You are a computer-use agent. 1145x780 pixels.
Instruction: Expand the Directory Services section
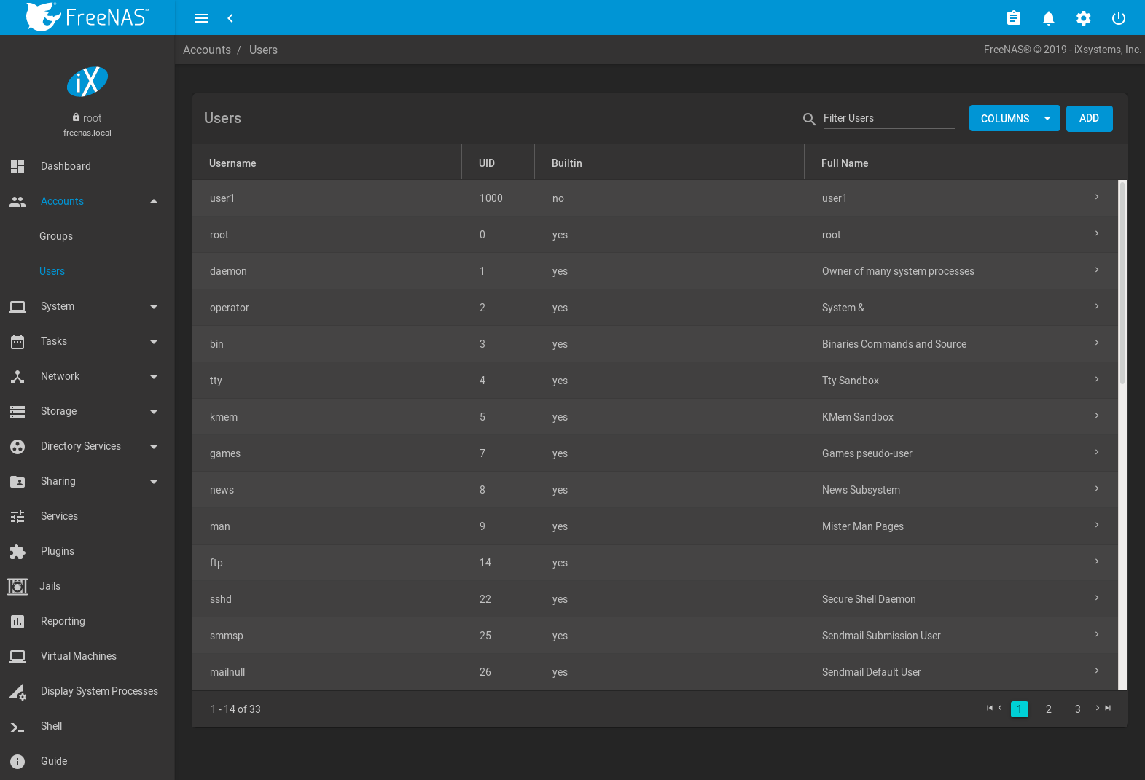point(153,447)
